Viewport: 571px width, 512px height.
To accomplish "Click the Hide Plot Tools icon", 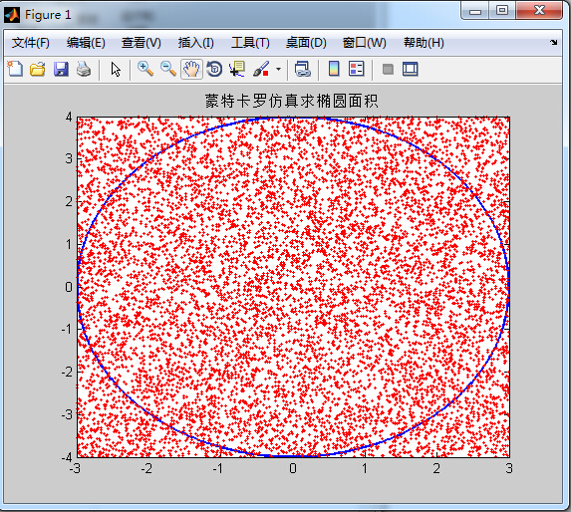I will tap(389, 69).
